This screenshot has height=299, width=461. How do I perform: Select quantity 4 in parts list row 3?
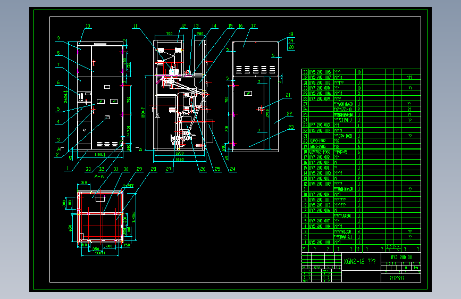359,231
